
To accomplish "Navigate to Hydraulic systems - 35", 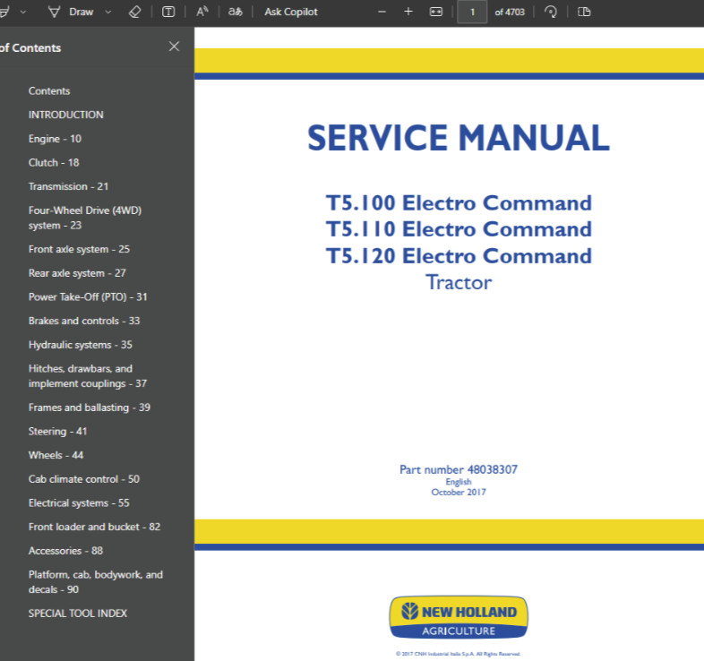I will point(81,345).
